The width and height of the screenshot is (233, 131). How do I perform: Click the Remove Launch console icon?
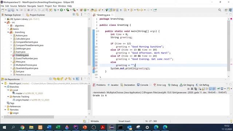tap(192, 89)
